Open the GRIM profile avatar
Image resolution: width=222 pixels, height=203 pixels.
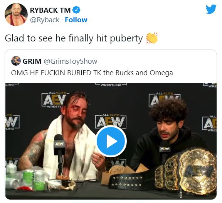coord(16,61)
